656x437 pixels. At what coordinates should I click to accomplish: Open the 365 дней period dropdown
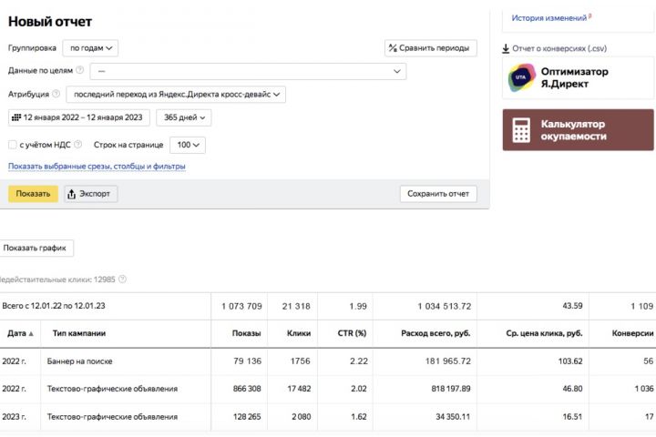[183, 117]
